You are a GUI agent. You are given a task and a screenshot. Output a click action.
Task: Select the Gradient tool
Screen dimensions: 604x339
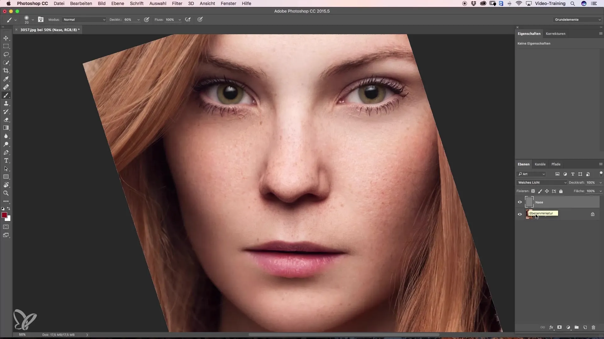click(x=6, y=128)
